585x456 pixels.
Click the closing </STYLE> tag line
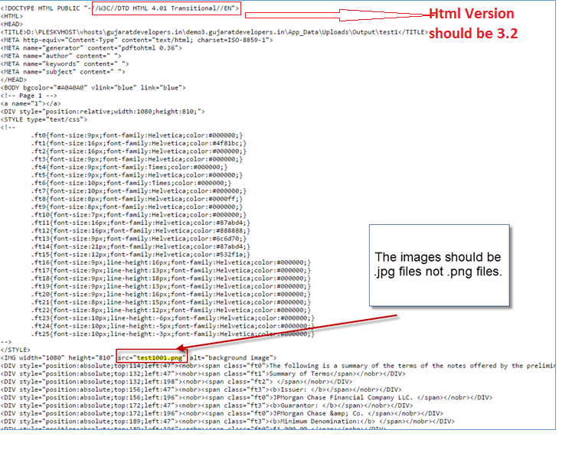[15, 350]
